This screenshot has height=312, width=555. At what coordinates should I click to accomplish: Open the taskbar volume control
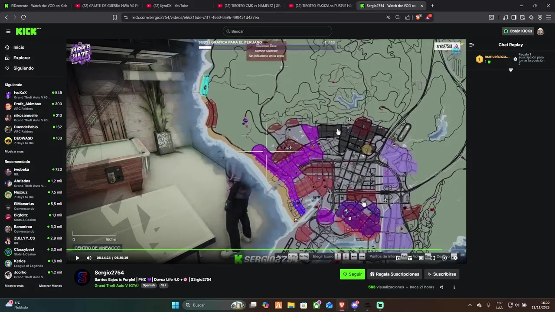(517, 305)
